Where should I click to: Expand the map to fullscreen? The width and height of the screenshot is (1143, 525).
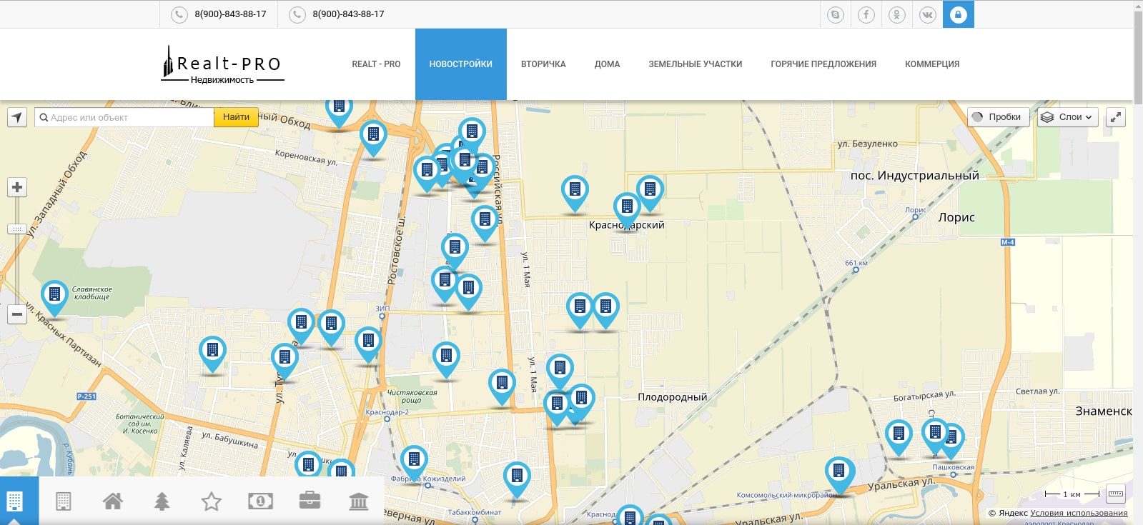(1116, 117)
